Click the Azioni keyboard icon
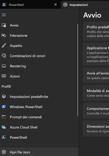Image resolution: width=109 pixels, height=156 pixels. (x=4, y=76)
